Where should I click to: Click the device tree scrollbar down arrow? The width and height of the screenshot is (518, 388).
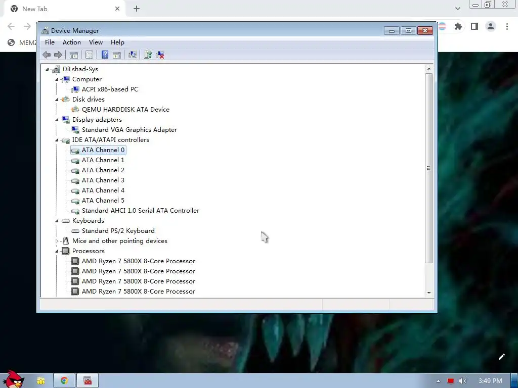pos(429,293)
